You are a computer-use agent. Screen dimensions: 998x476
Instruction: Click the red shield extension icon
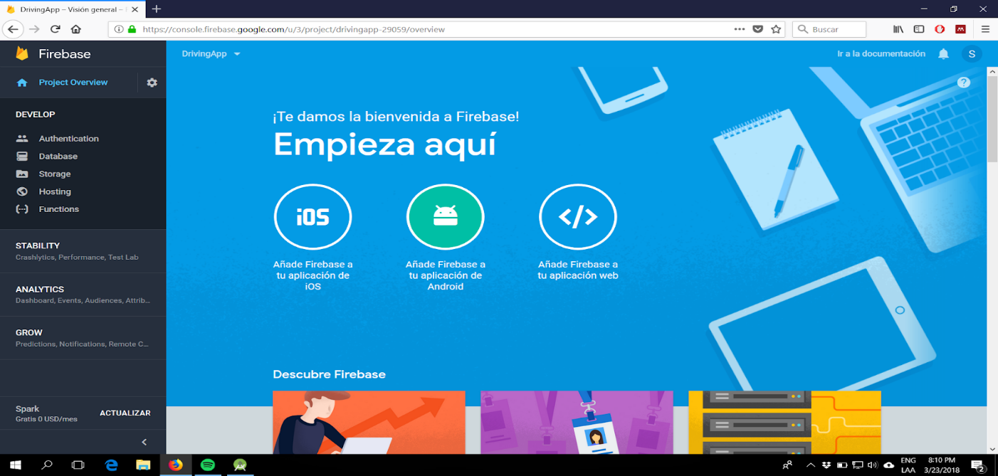[x=940, y=29]
